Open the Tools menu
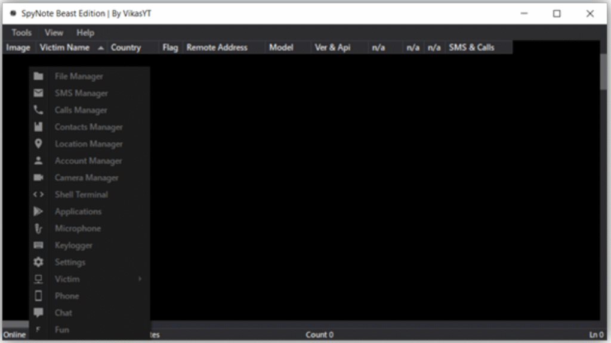611x343 pixels. point(21,33)
